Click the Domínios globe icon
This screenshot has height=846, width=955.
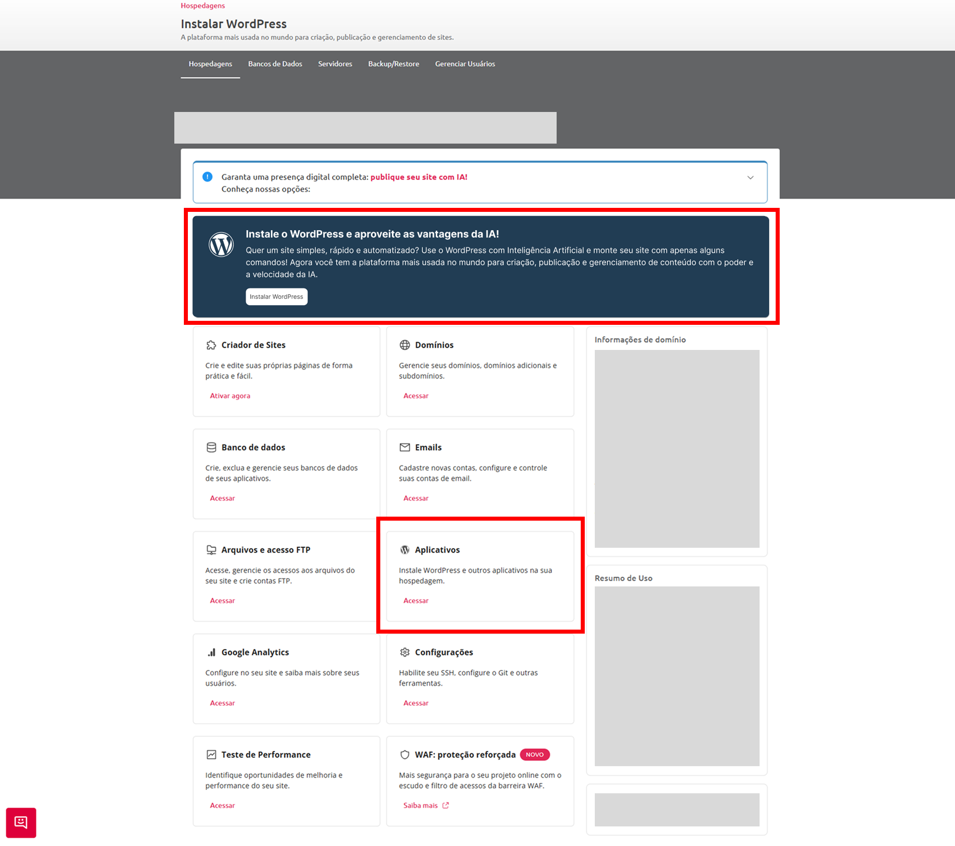click(x=404, y=345)
